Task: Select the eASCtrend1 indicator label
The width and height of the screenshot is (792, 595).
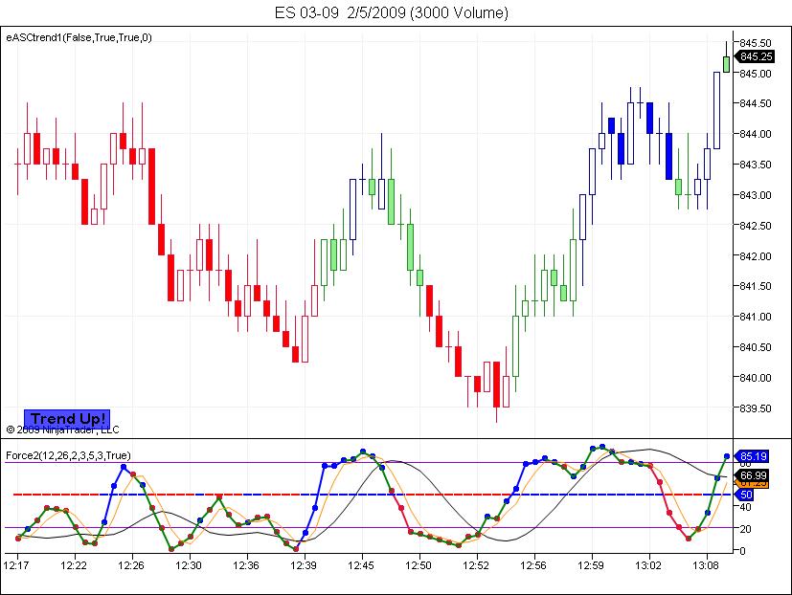Action: [x=79, y=37]
